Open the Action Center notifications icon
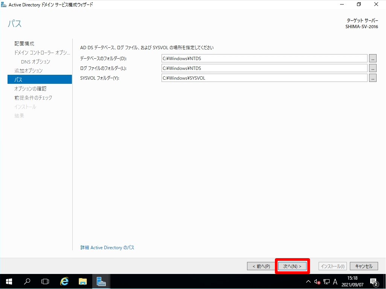 click(374, 281)
